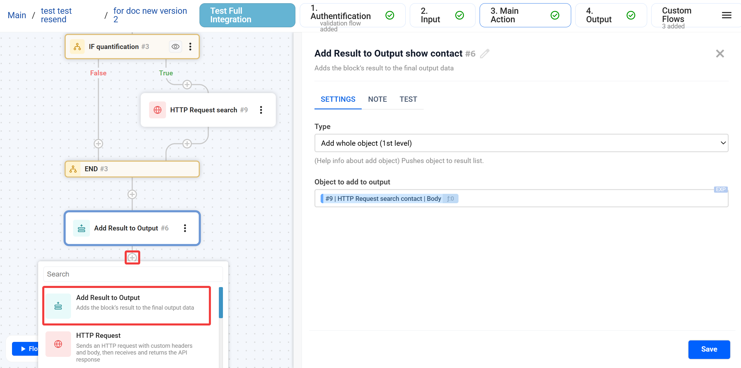Open the hamburger menu in top right corner
This screenshot has height=368, width=741.
pyautogui.click(x=727, y=15)
